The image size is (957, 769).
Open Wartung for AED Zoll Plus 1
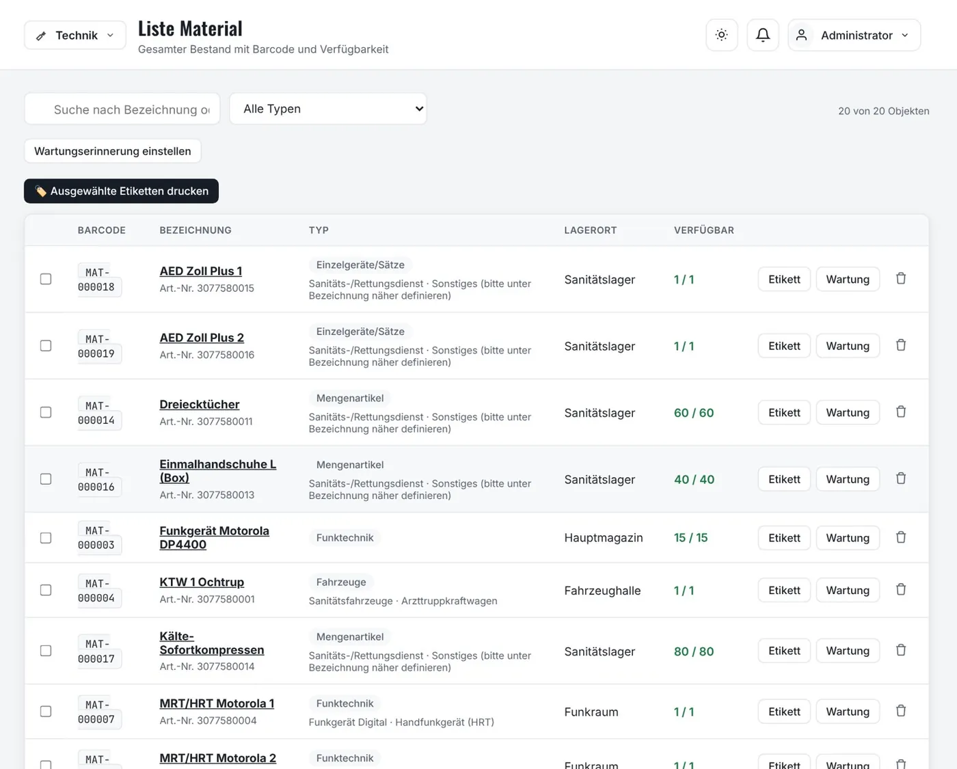848,279
